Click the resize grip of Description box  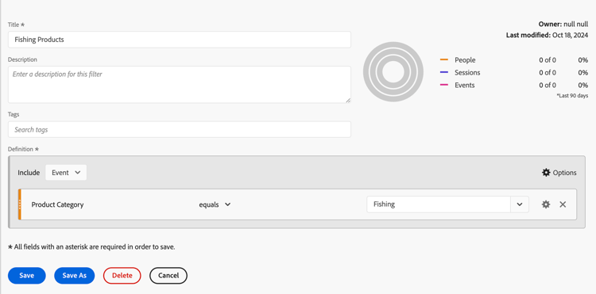click(x=348, y=100)
